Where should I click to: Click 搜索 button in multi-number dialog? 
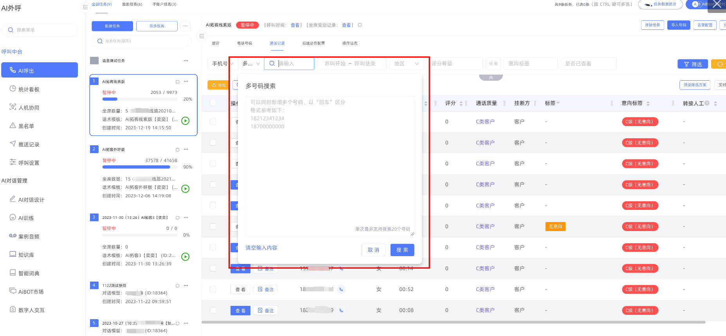pyautogui.click(x=402, y=250)
